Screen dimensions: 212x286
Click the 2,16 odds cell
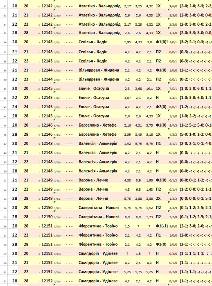click(127, 125)
